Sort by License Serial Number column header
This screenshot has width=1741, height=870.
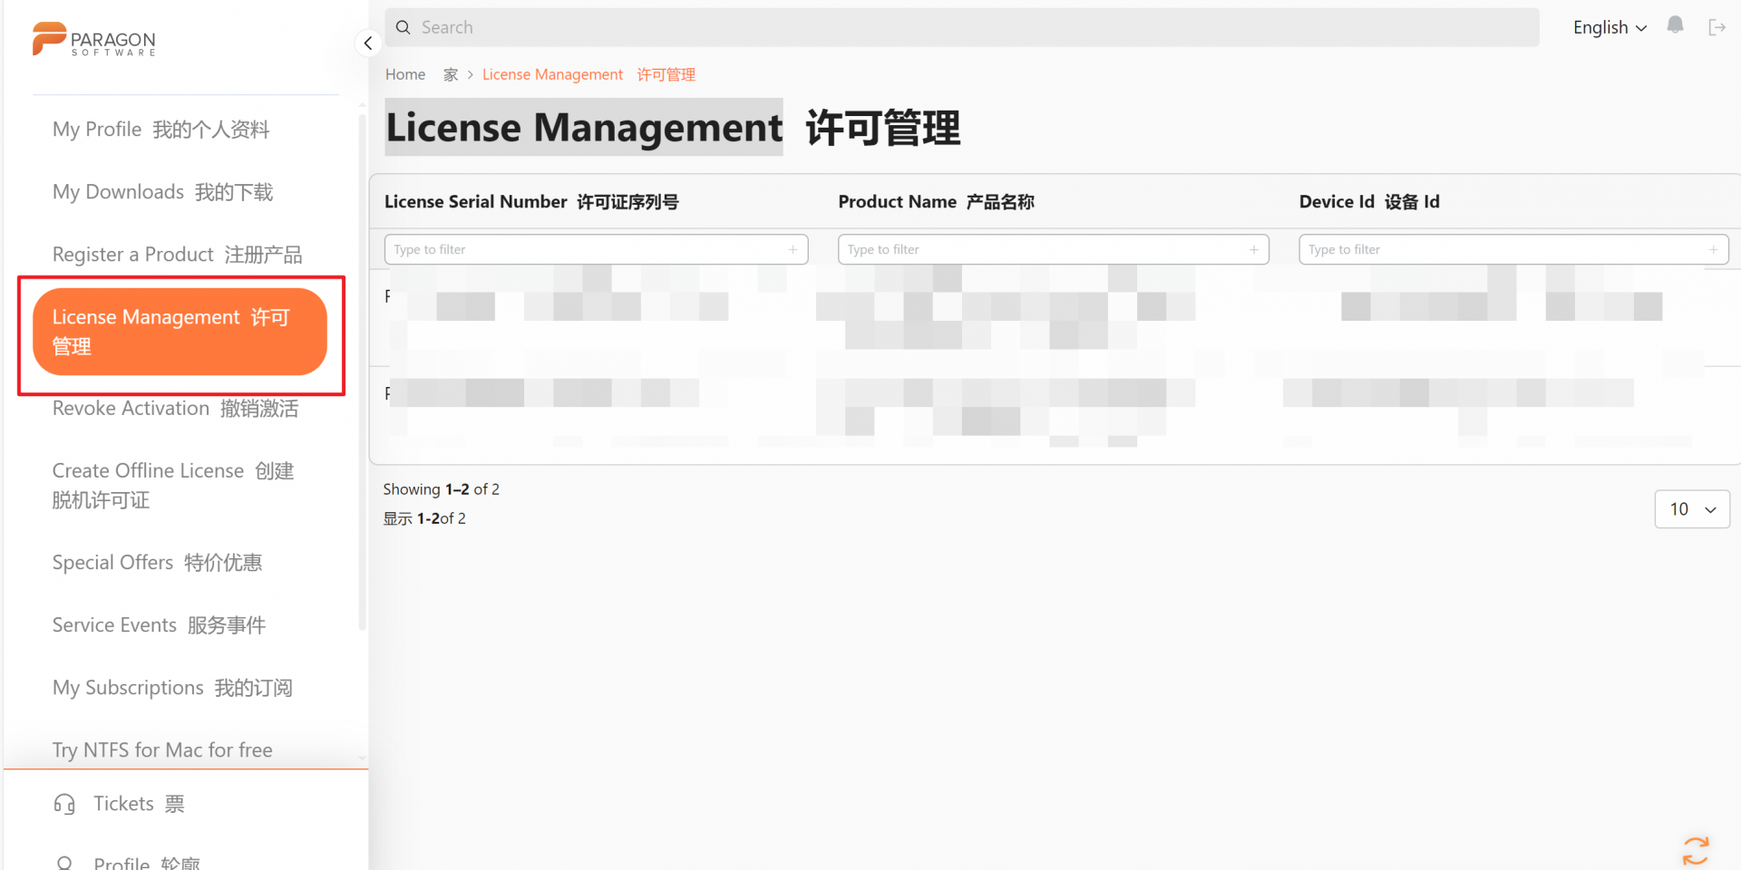pos(531,202)
